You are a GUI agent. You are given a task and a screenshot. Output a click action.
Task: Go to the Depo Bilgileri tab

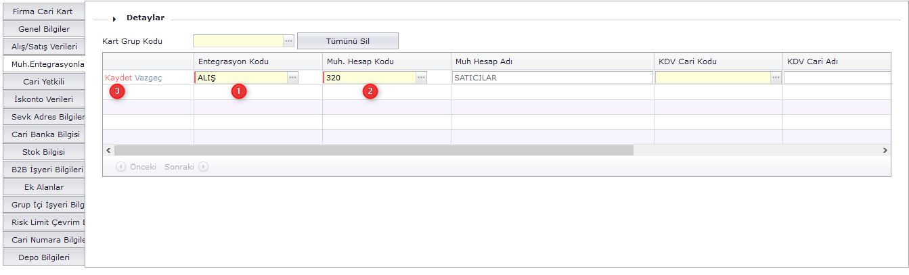[x=43, y=257]
